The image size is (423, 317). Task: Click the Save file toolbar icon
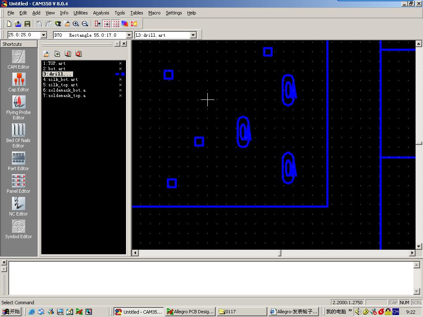tap(27, 24)
